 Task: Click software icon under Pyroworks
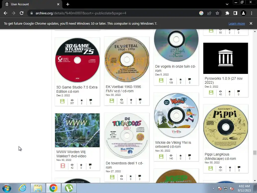pos(211,92)
